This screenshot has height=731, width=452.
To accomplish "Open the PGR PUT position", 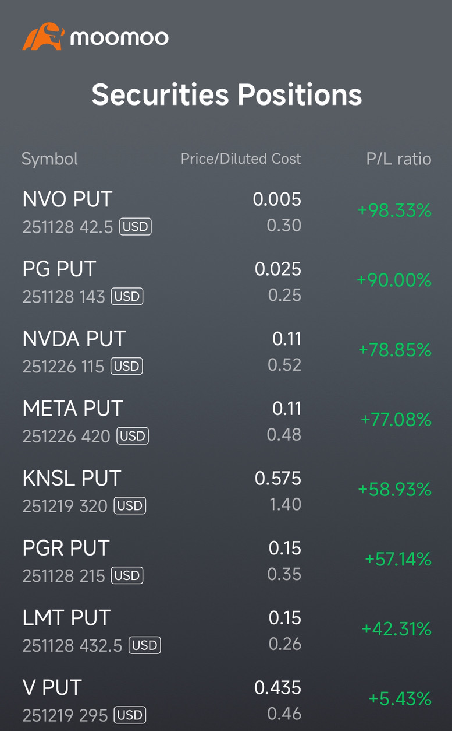I will 226,560.
